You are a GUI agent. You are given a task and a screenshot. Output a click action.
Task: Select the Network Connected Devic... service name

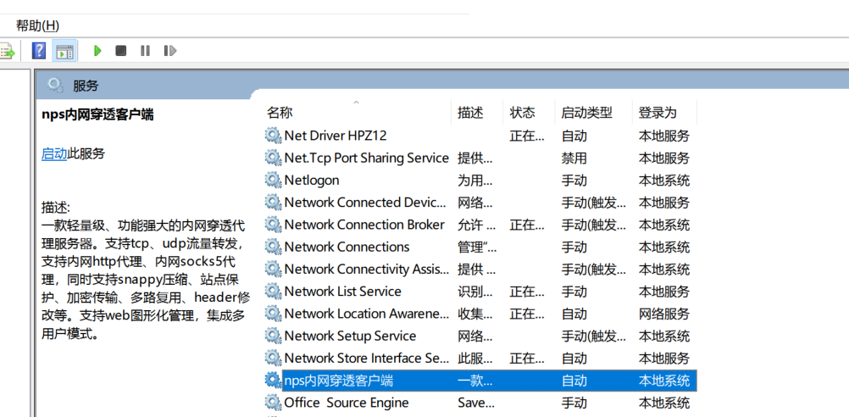pos(365,202)
